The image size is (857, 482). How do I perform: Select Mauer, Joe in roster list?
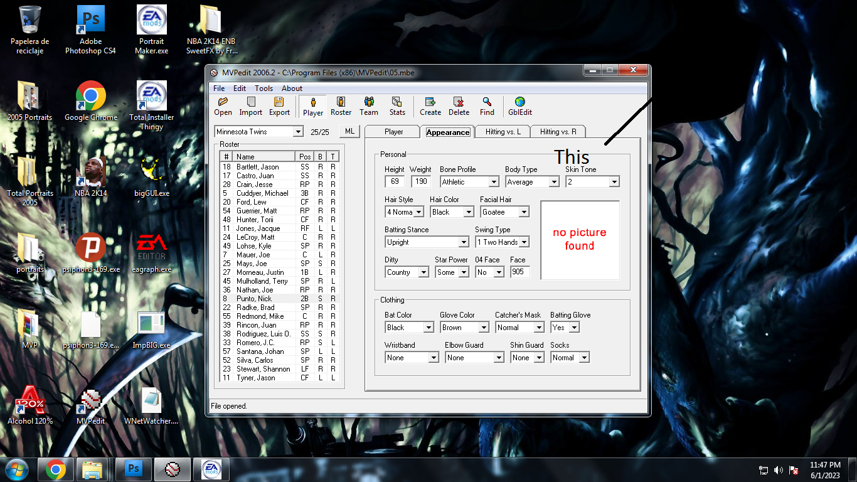279,255
